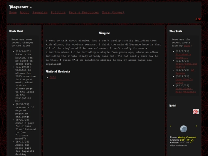Click the More (hover) menu
The width and height of the screenshot is (208, 156).
pos(113,12)
